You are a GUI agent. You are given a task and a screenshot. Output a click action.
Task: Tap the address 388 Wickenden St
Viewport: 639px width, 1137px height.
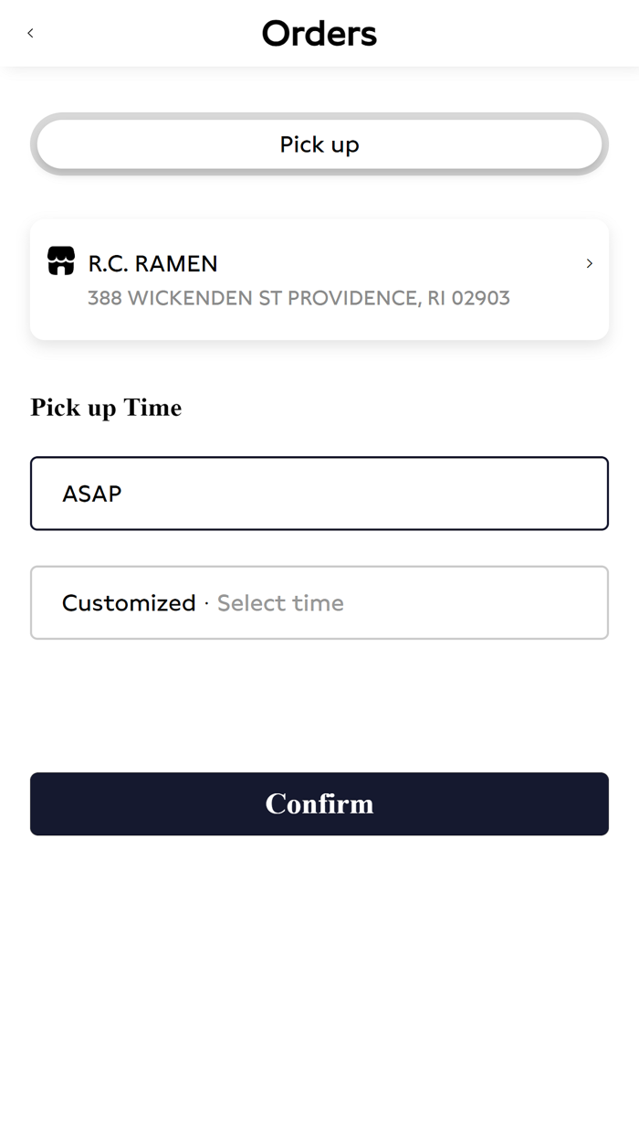click(299, 298)
